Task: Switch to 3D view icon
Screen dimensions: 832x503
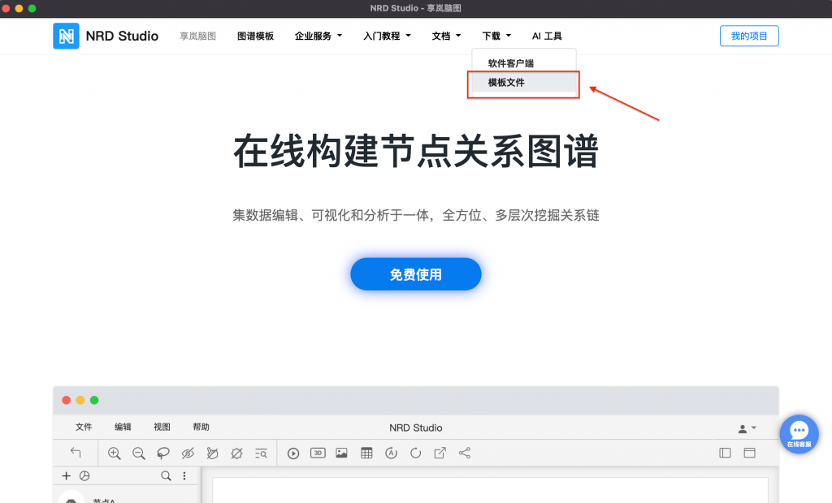Action: pyautogui.click(x=318, y=453)
